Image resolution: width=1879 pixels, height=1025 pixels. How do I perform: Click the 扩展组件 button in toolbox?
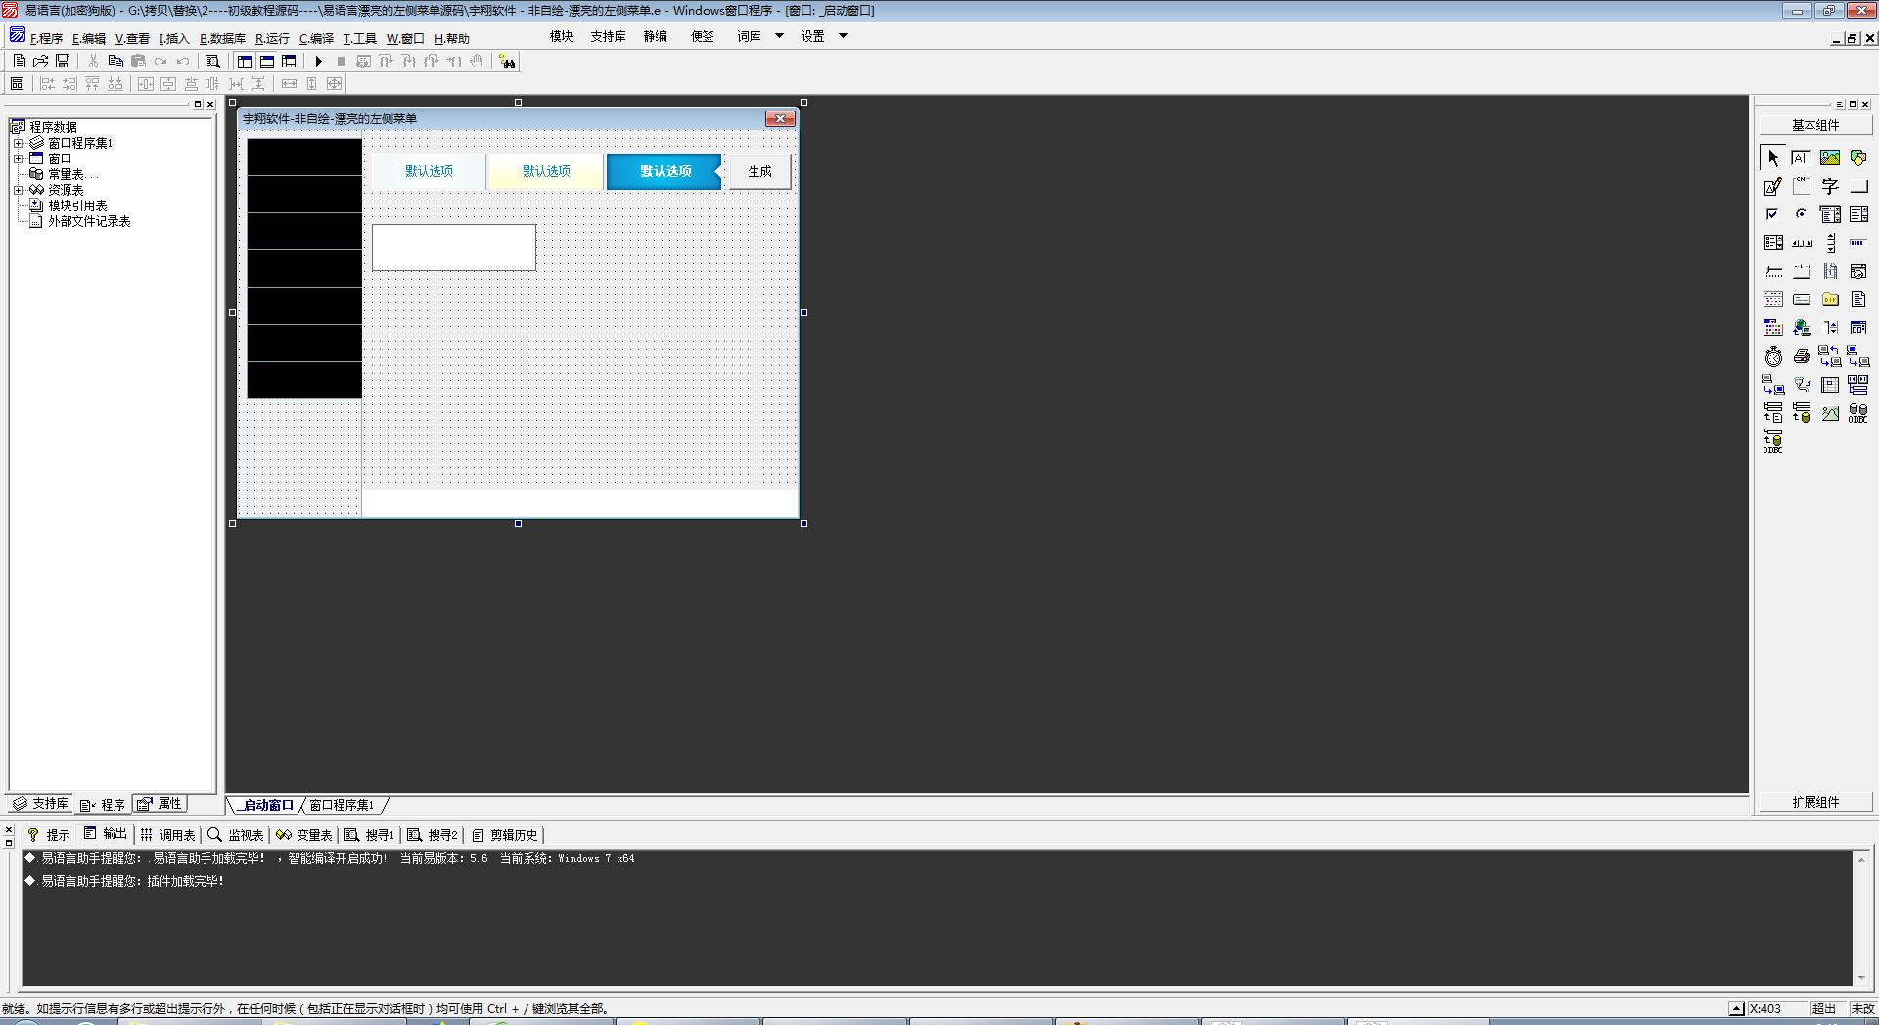(x=1815, y=802)
